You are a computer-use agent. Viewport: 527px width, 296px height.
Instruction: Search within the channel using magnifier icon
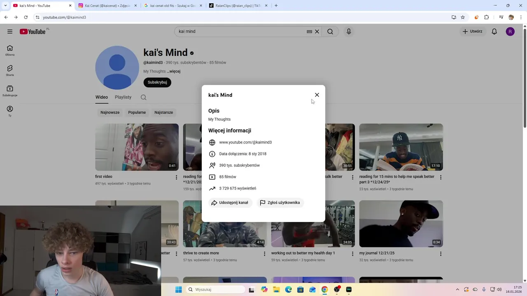[143, 97]
